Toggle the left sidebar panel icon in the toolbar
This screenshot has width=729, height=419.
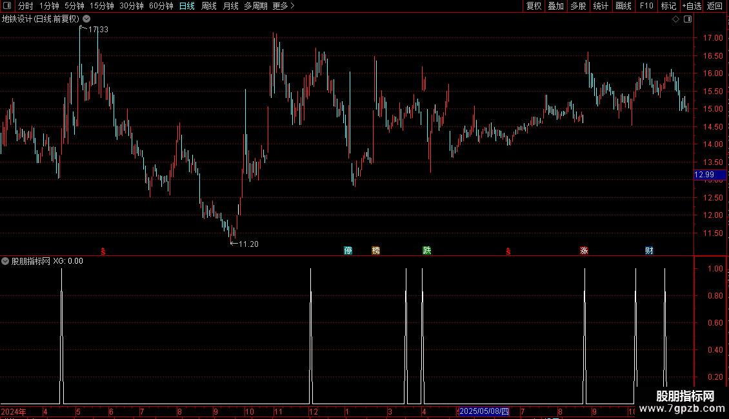pos(6,6)
